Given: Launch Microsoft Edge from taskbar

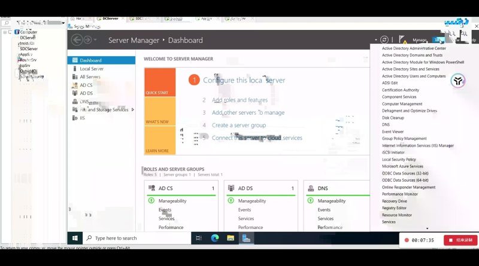Looking at the screenshot, I should (215, 238).
